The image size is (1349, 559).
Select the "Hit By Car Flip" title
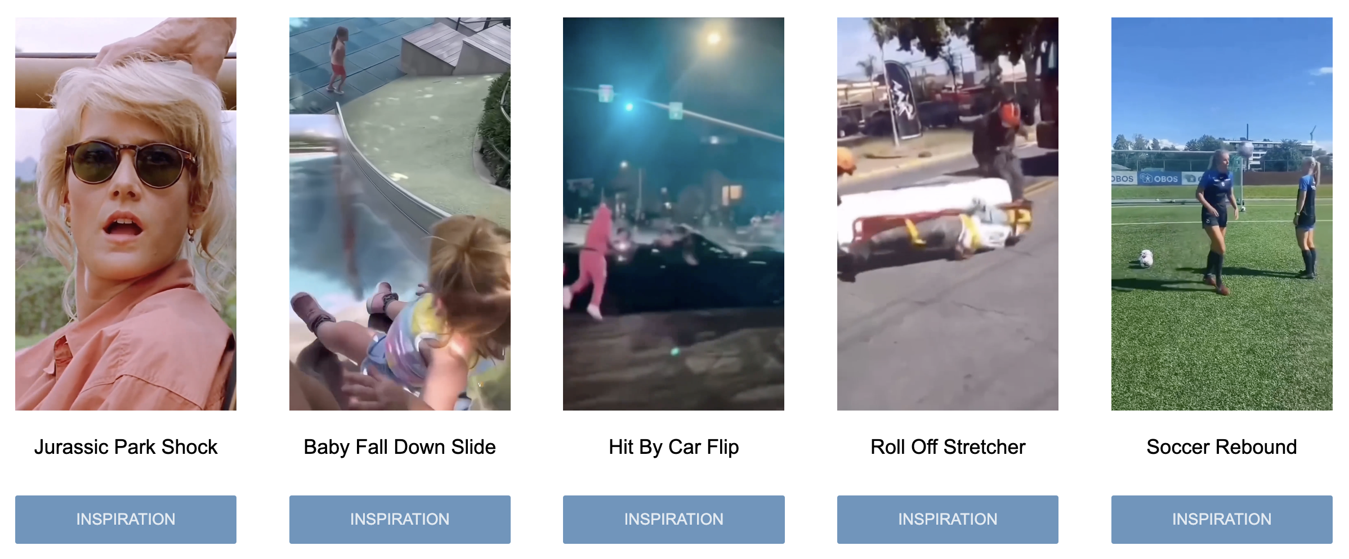tap(673, 448)
